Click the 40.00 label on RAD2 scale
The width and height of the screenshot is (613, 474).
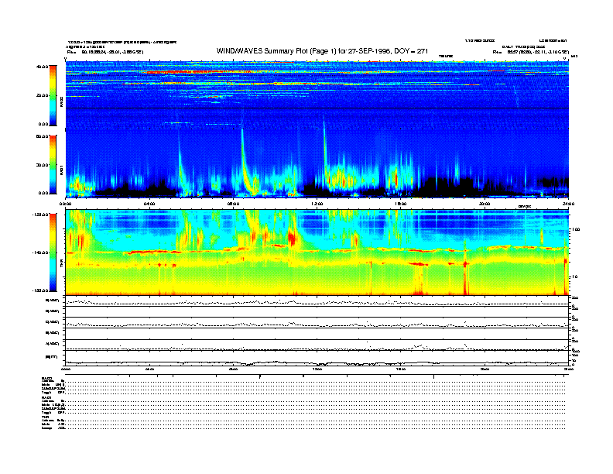(x=42, y=67)
